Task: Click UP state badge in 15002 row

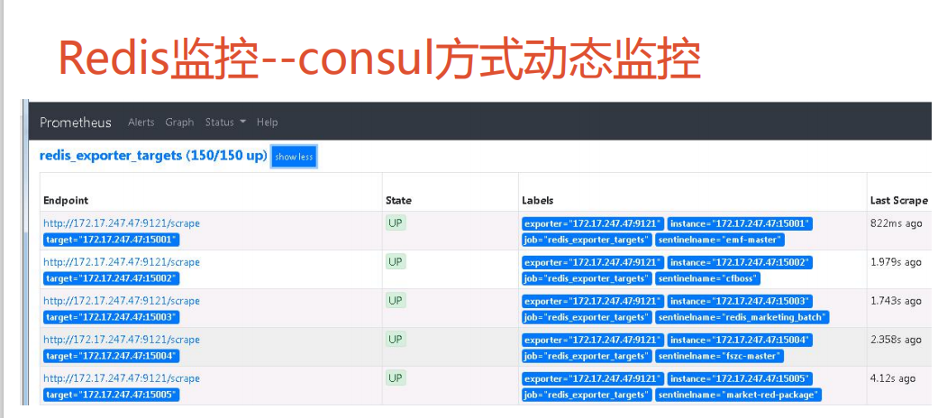Action: [396, 261]
